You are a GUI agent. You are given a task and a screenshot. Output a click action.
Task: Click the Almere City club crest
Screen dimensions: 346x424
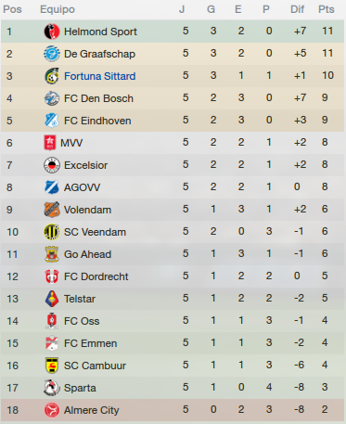click(x=52, y=410)
